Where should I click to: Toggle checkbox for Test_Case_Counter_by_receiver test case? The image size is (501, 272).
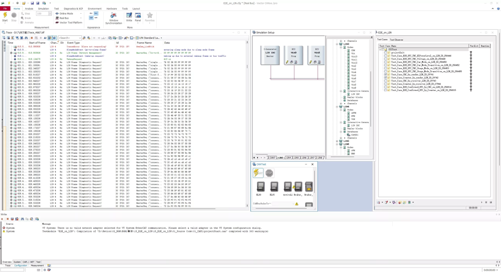point(386,84)
